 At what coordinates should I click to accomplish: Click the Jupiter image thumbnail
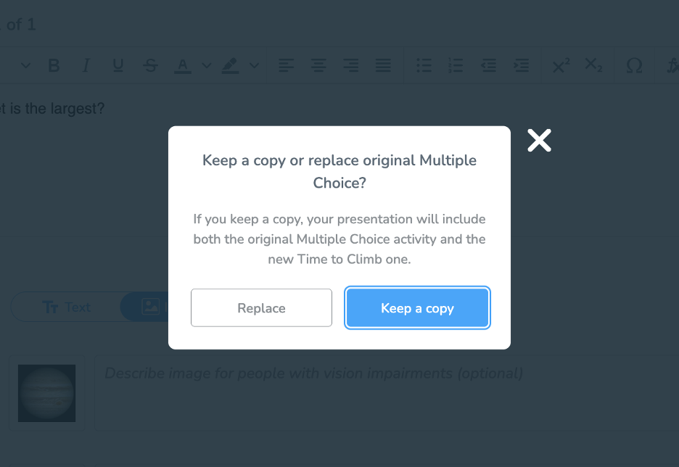point(47,393)
